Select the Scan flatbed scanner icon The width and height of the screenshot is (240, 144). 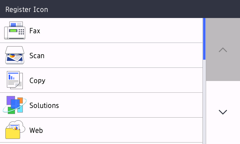pos(14,55)
